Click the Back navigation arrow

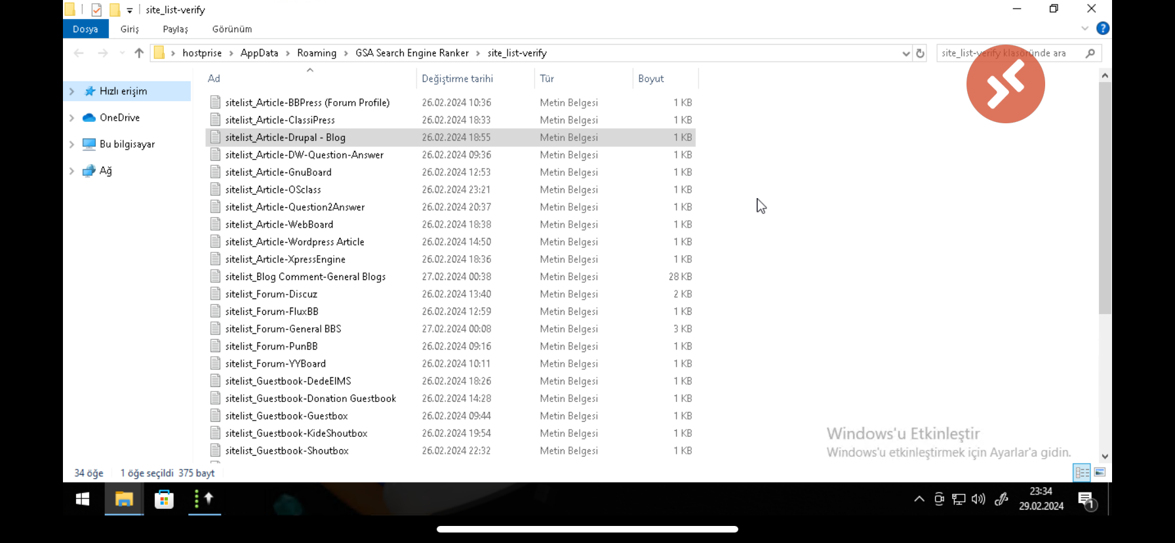tap(79, 53)
